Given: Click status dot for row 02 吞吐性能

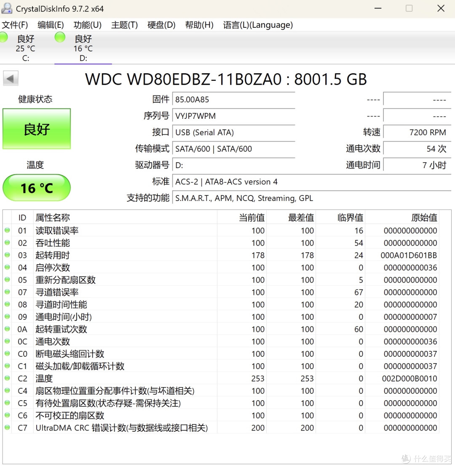Looking at the screenshot, I should [x=7, y=243].
